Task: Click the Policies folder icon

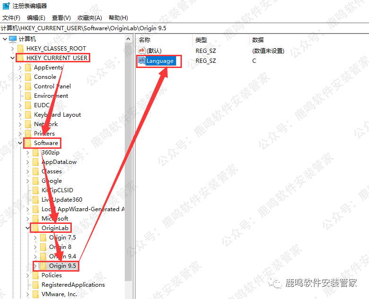Action: [x=35, y=275]
